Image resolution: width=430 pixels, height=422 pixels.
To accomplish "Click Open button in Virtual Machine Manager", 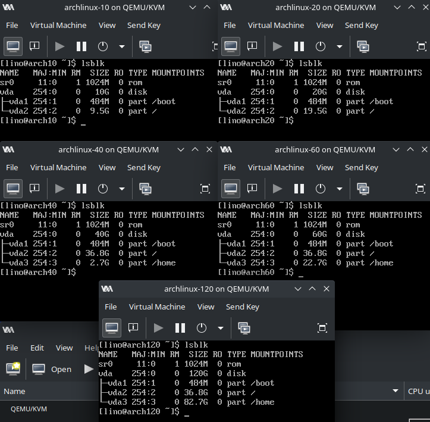I will [52, 369].
